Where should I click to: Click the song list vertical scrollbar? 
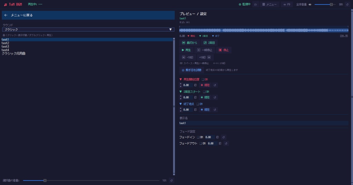(174, 107)
